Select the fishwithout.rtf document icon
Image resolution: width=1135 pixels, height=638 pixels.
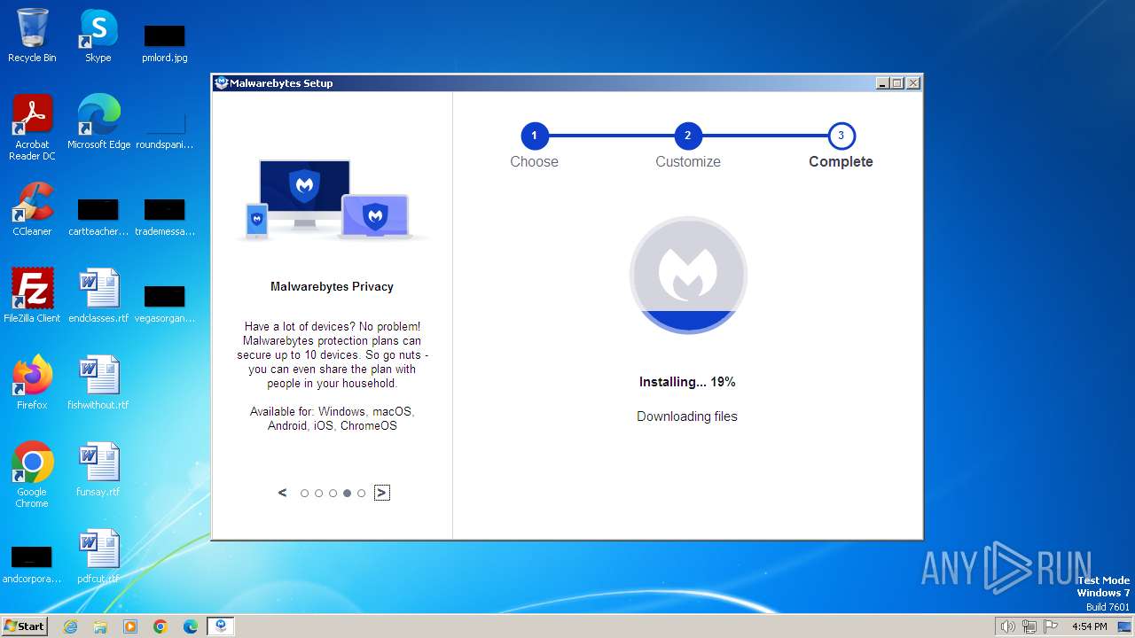[x=98, y=382]
